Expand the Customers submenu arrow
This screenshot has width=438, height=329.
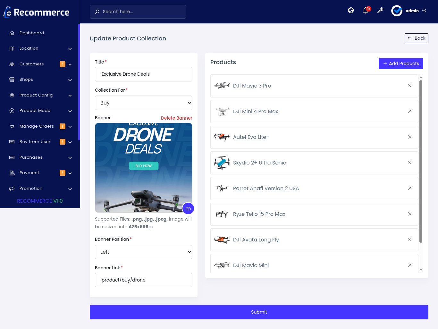70,64
